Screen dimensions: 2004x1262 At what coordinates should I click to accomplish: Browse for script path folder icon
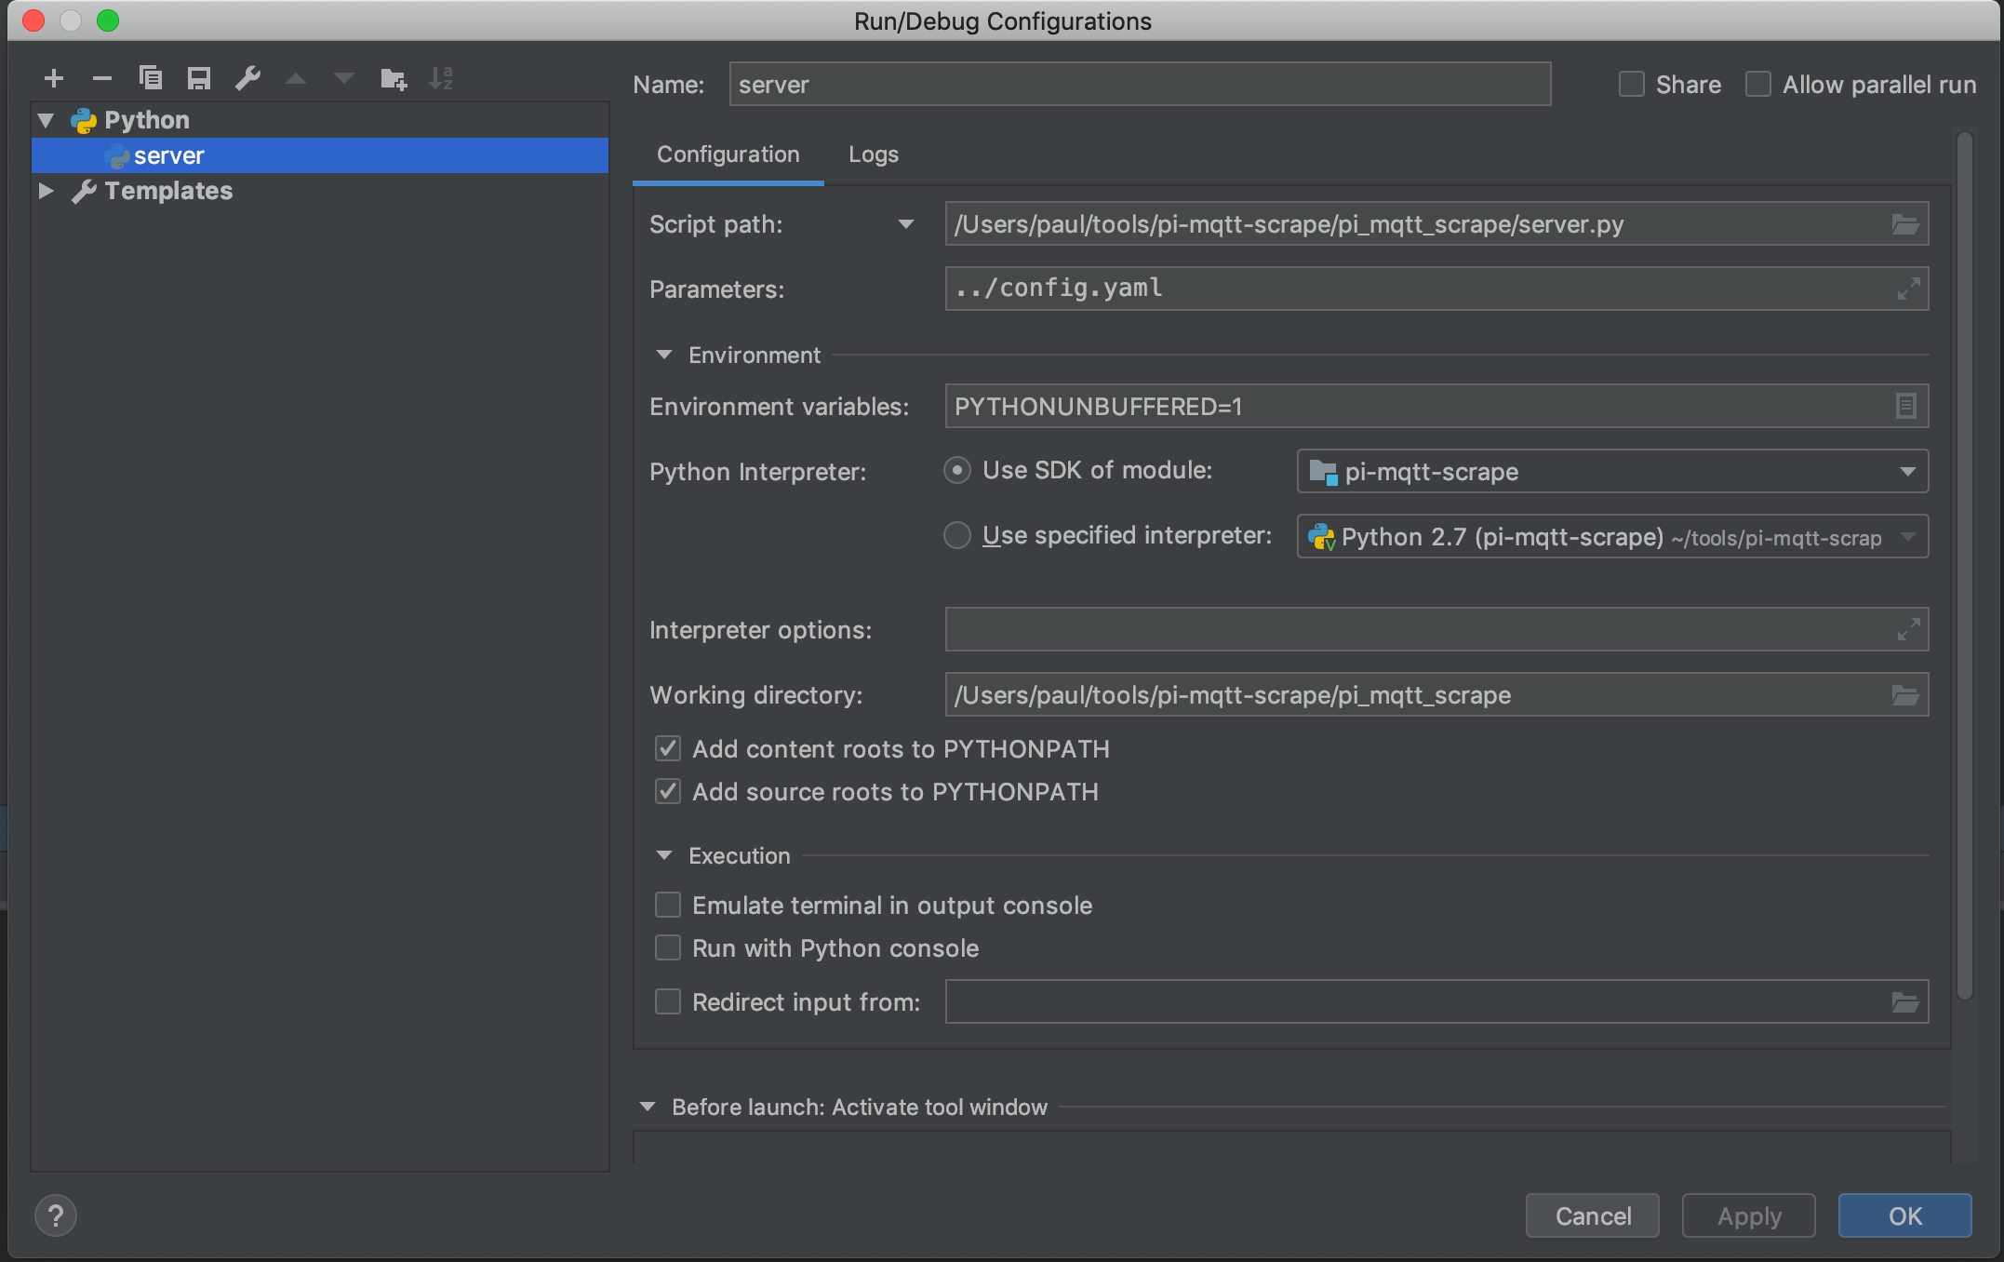point(1904,224)
